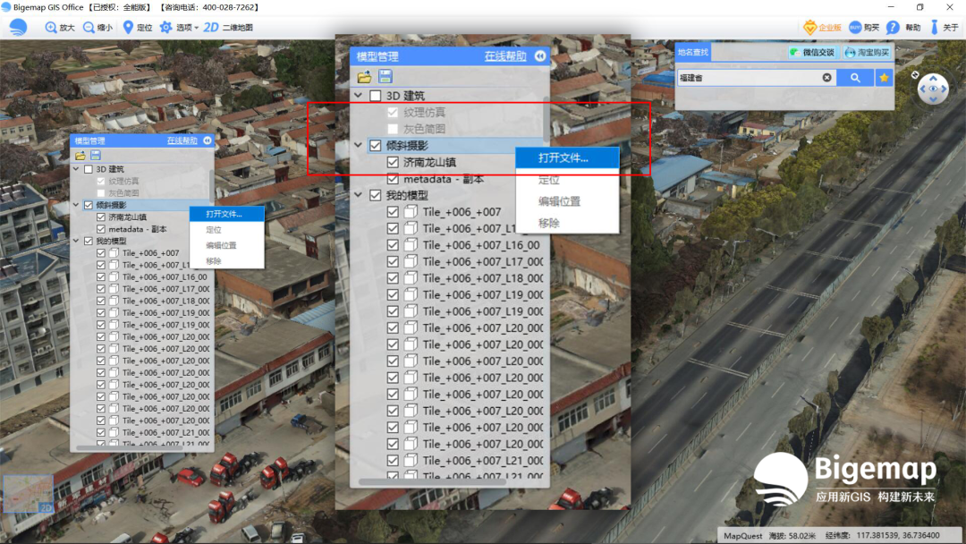Click the navigation control left arrow

point(923,89)
